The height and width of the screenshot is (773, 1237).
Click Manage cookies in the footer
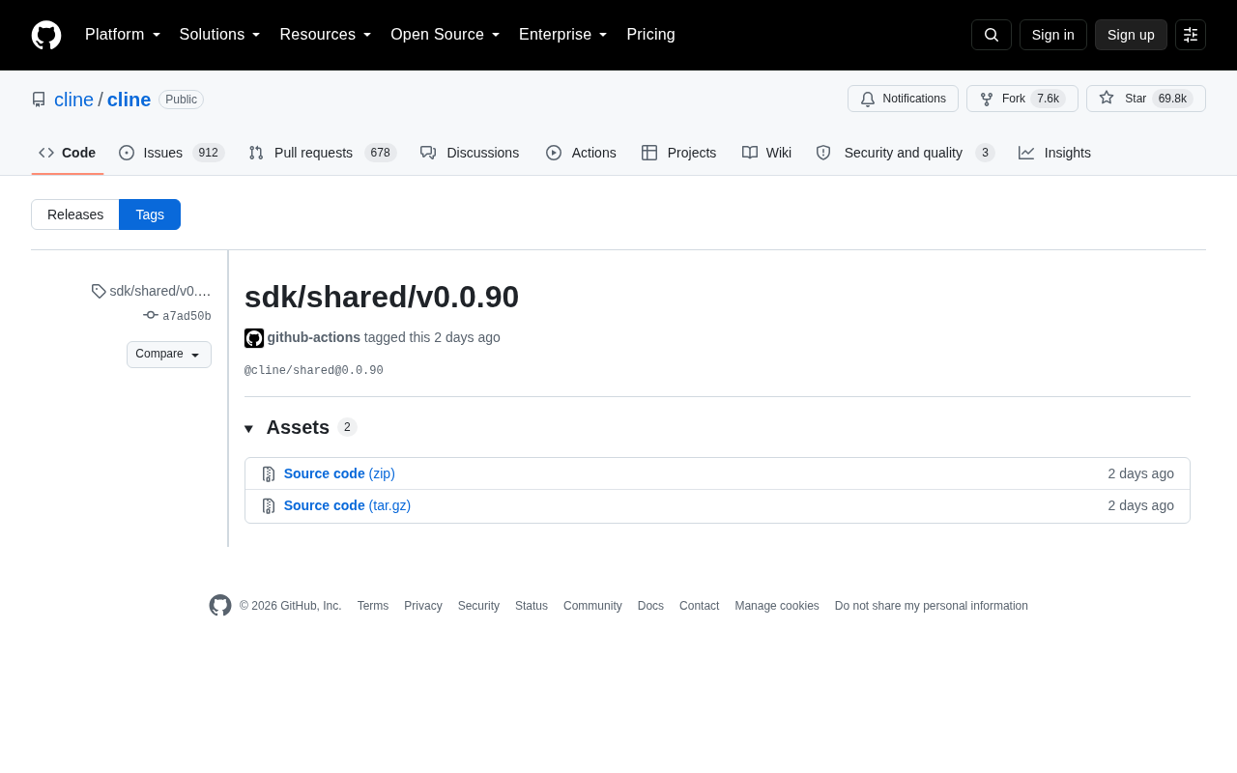tap(777, 606)
